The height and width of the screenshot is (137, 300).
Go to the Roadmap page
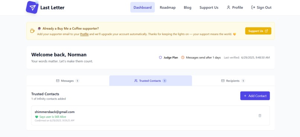coord(167,7)
